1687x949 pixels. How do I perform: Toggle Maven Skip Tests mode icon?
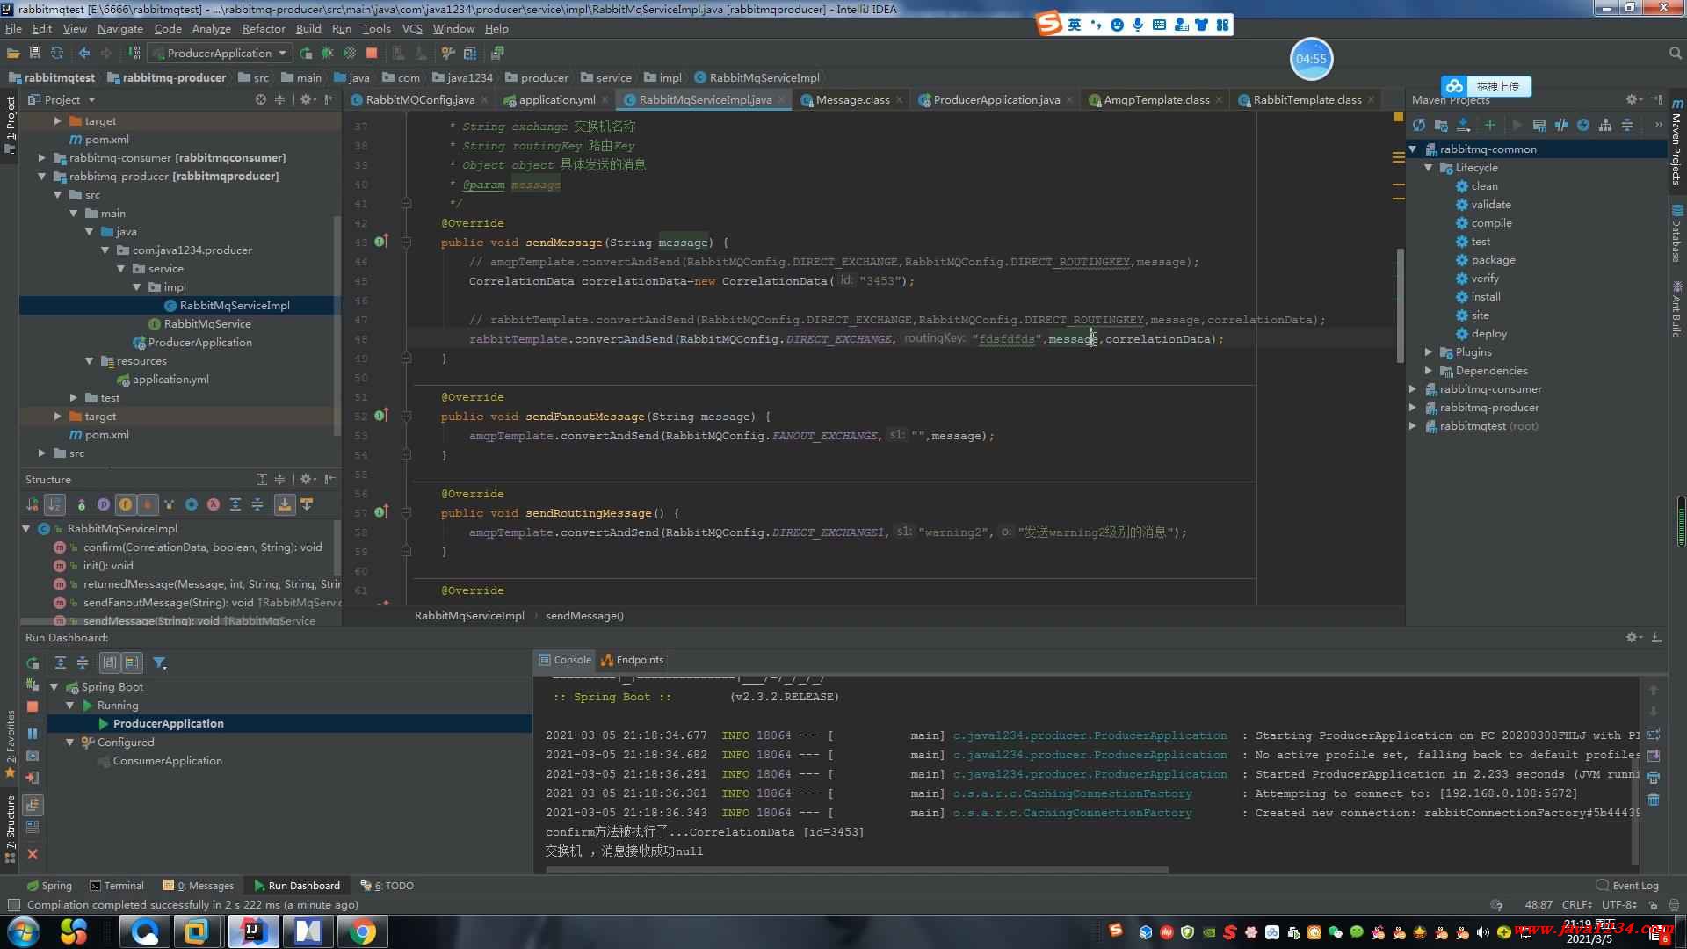pos(1583,125)
